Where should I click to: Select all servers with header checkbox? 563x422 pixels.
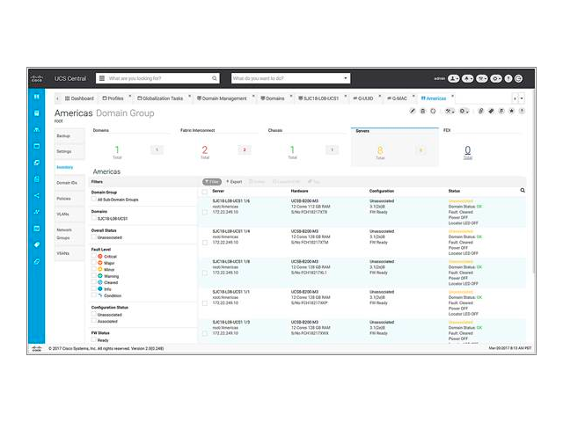205,192
